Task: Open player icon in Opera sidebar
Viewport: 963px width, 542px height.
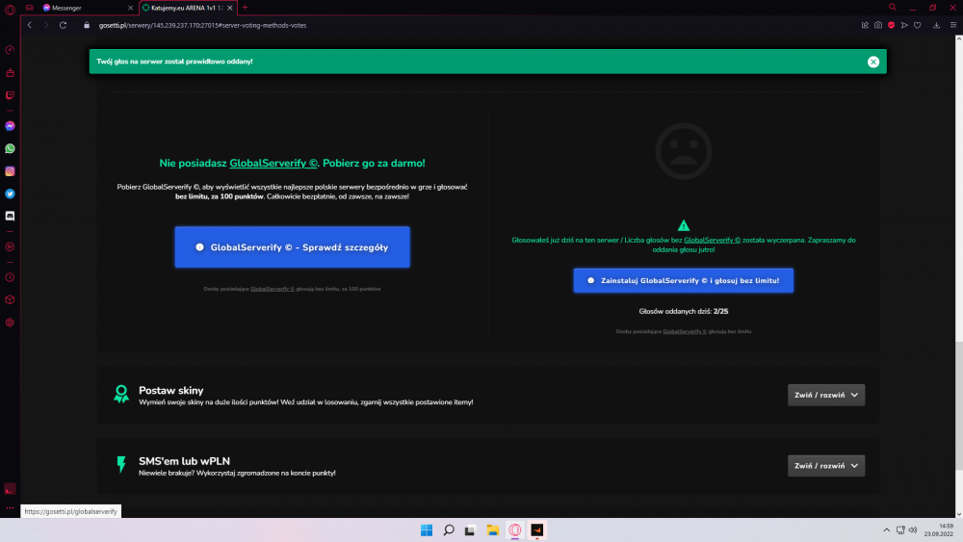Action: click(x=10, y=246)
